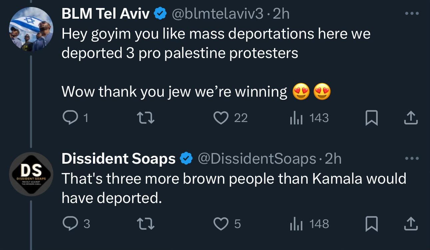Open Dissident Soaps profile avatar
Viewport: 430px width, 250px height.
click(31, 174)
